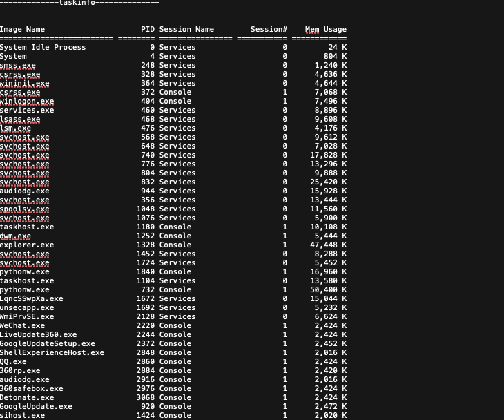
Task: Click the 'LqncSSwpXa.exe' process name
Action: point(32,298)
